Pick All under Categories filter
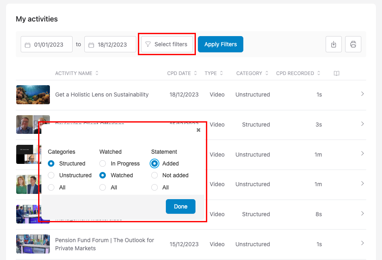The image size is (382, 260). (x=51, y=187)
